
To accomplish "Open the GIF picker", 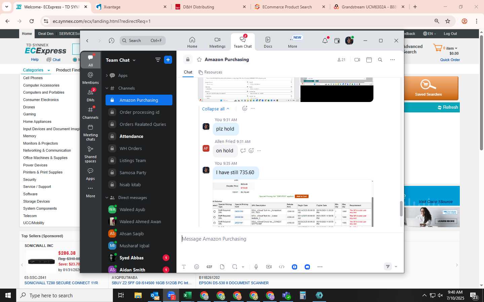I will [209, 267].
